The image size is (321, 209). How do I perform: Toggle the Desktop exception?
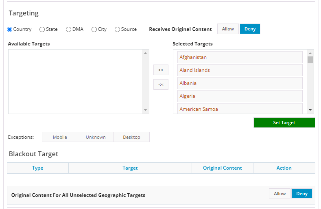pos(131,137)
